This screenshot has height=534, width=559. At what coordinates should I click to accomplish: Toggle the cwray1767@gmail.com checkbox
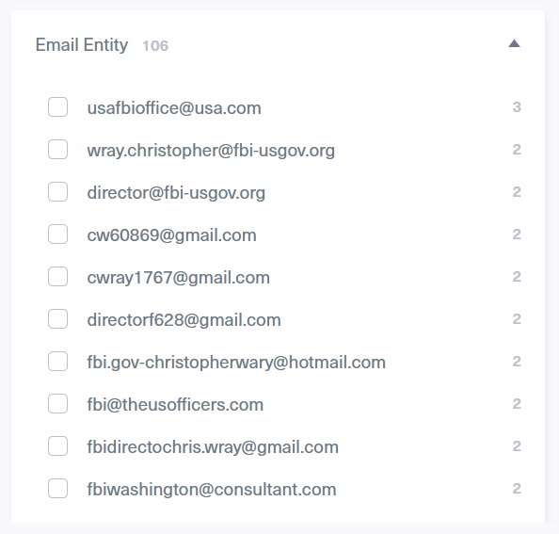click(57, 277)
